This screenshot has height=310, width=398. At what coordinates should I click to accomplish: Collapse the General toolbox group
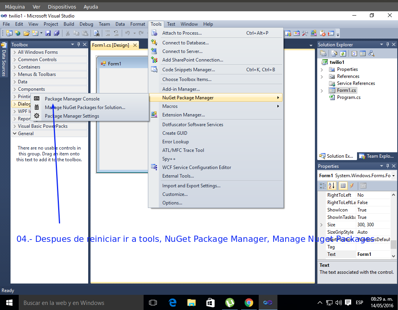click(x=15, y=134)
